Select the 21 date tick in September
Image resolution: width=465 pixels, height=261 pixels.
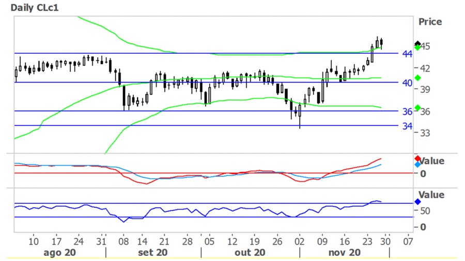pos(164,241)
